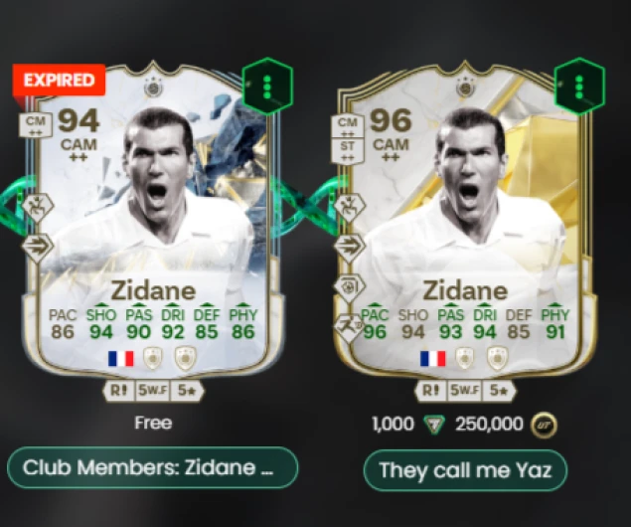Open the 96 rated Zidane card thumbnail
The height and width of the screenshot is (527, 631).
coord(465,226)
